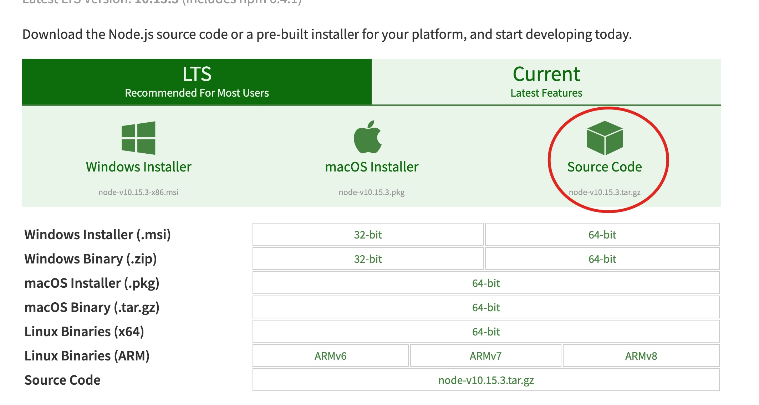Click the node-v10.15.3.pkg filename text
This screenshot has height=405, width=759.
click(x=372, y=192)
